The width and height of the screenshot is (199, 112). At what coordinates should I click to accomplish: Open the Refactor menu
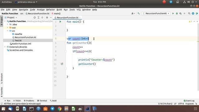50,10
